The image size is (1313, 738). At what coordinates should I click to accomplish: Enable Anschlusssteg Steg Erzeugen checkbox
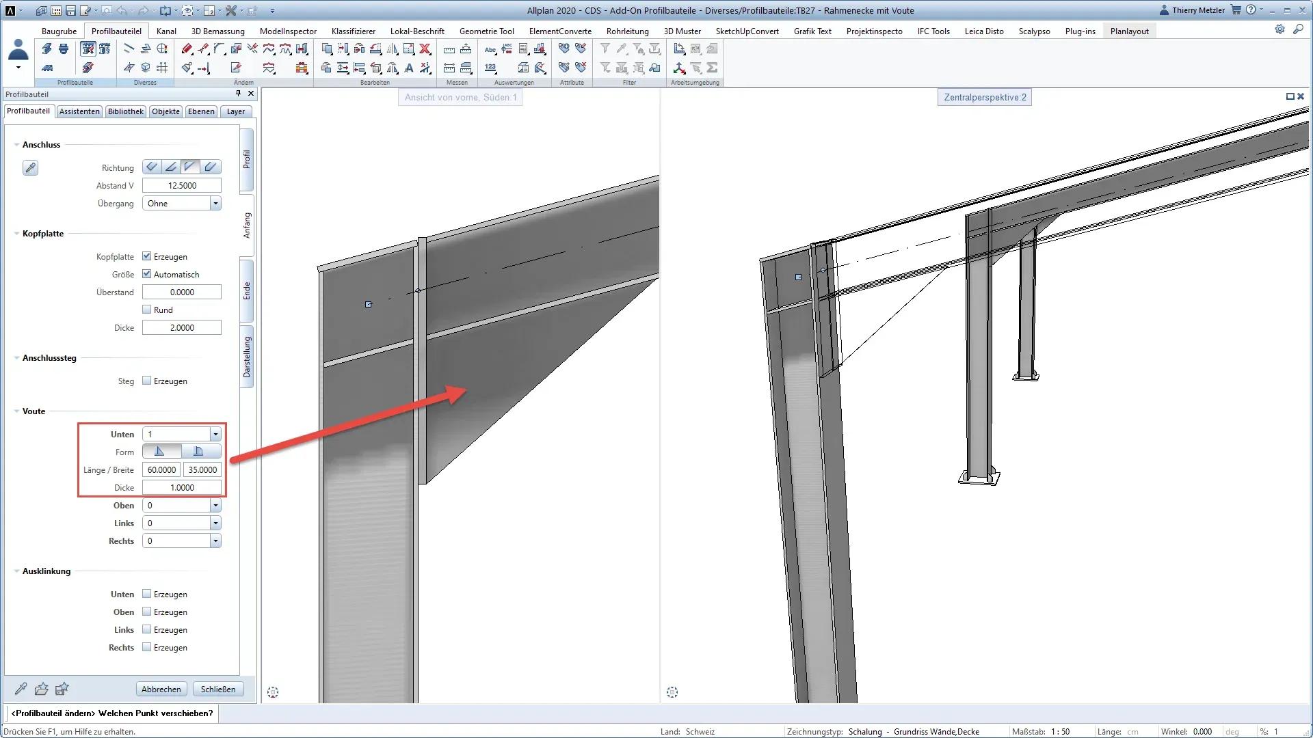pyautogui.click(x=146, y=381)
